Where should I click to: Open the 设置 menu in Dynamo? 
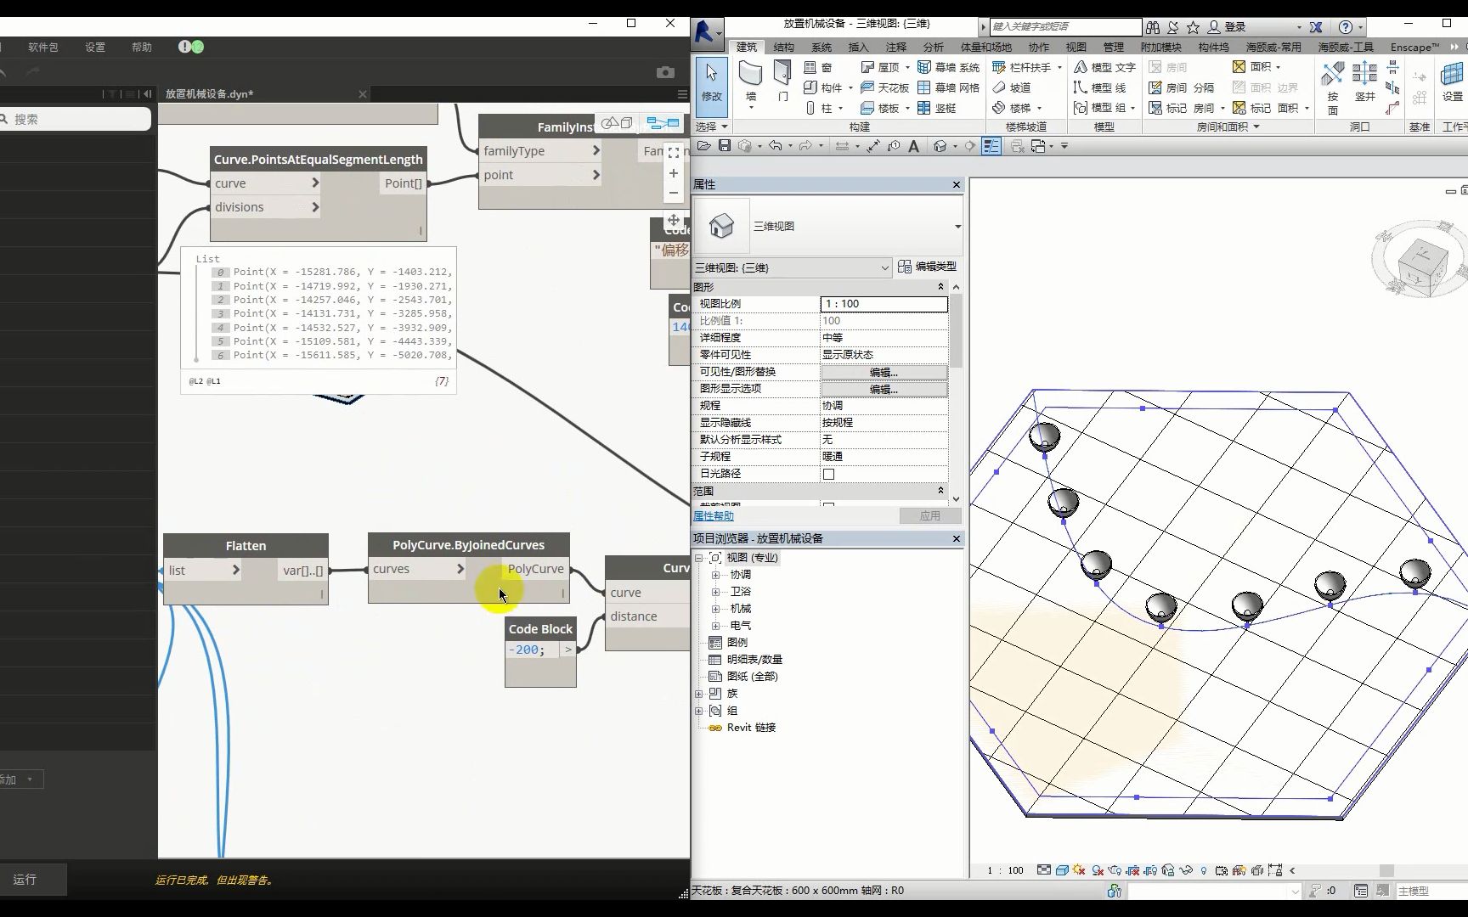coord(94,47)
